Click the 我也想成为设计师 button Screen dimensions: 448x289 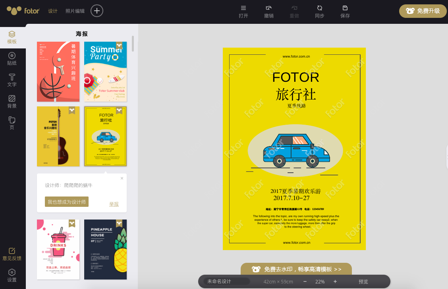tap(67, 202)
